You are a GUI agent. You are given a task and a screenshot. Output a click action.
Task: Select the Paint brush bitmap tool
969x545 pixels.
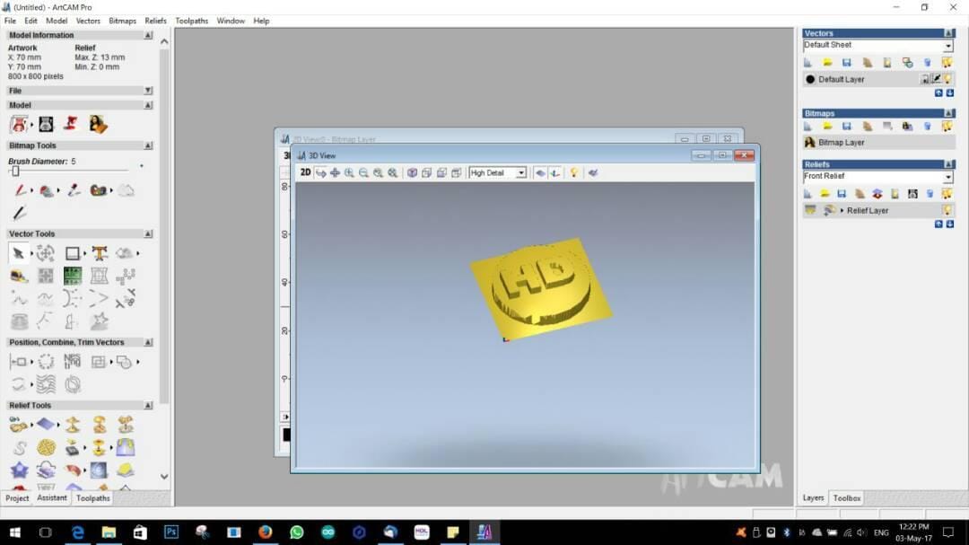tap(19, 190)
